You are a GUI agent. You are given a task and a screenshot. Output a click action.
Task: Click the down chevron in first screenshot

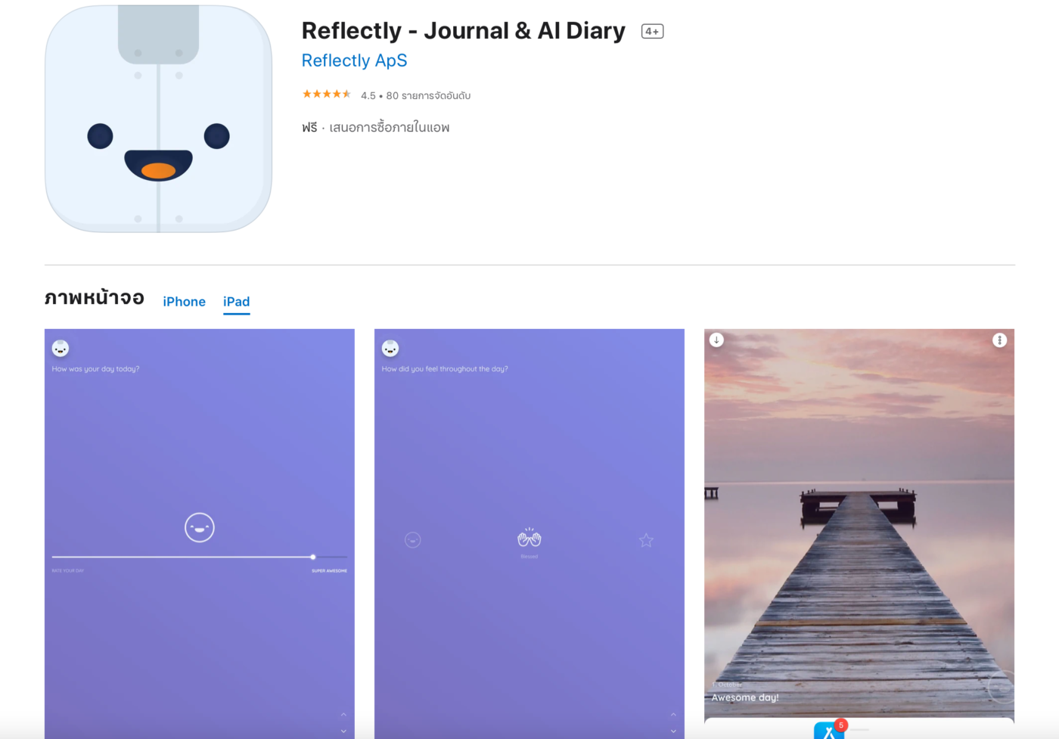tap(343, 731)
